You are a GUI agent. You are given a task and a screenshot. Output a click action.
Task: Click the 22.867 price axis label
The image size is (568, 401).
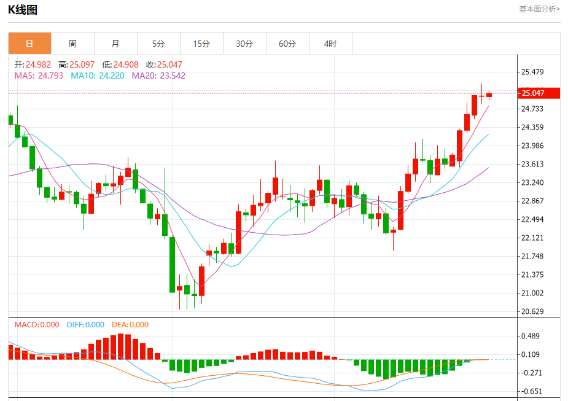532,201
